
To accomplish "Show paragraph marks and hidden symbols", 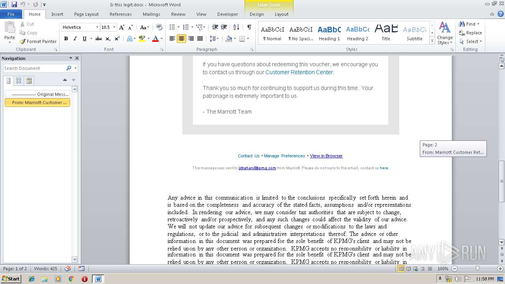I will pos(249,27).
